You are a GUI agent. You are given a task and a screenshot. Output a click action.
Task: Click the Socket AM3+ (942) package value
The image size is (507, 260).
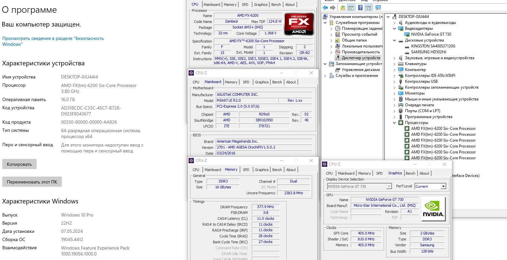pos(248,27)
